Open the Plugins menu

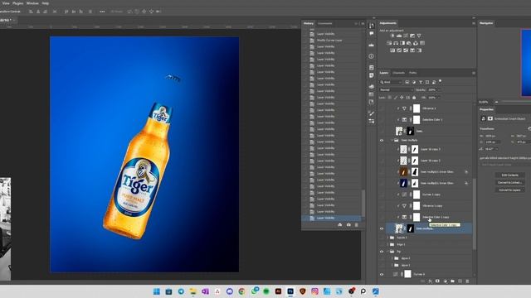click(x=18, y=3)
